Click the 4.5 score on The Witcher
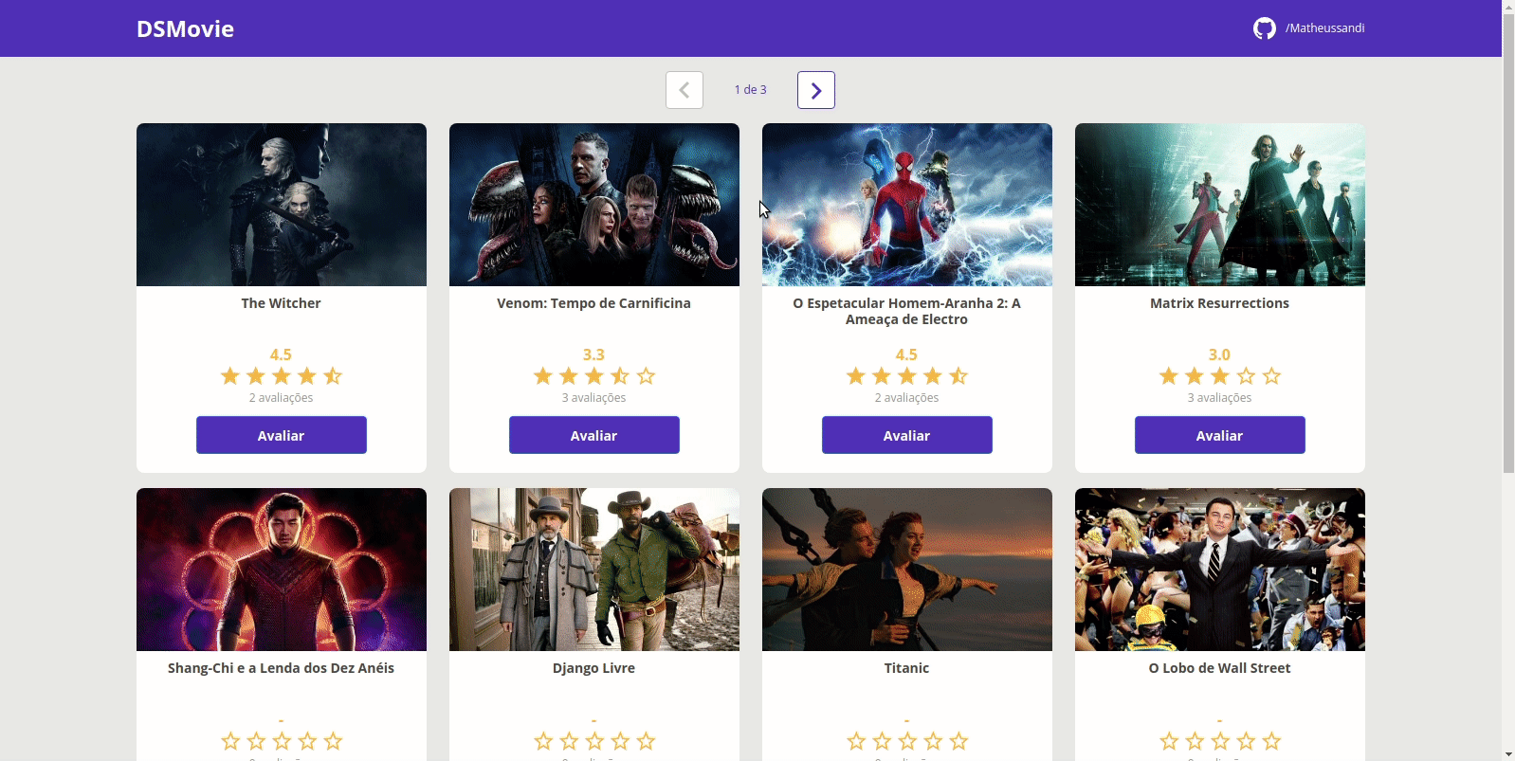The height and width of the screenshot is (761, 1515). click(x=282, y=354)
